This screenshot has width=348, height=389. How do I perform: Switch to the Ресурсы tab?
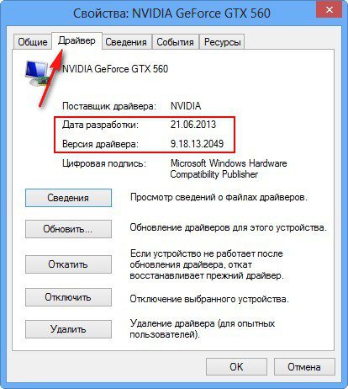tap(223, 42)
